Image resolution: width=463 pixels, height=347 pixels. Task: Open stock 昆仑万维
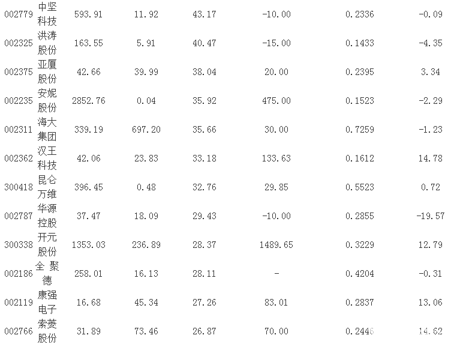pos(47,187)
